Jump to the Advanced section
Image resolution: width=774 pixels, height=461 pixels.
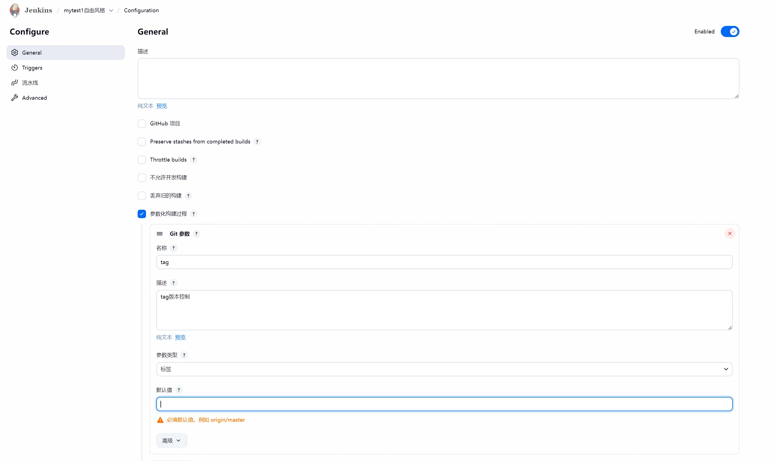point(34,98)
